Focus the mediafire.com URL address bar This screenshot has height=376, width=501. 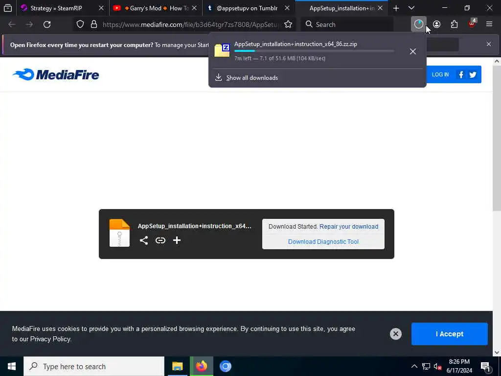(190, 24)
